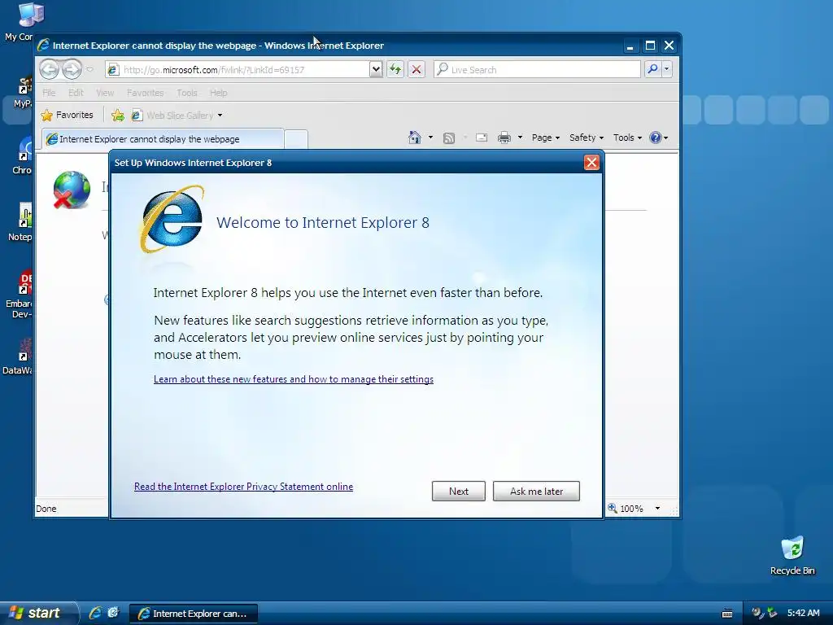The image size is (833, 625).
Task: Open the Tools menu in menu bar
Action: 186,93
